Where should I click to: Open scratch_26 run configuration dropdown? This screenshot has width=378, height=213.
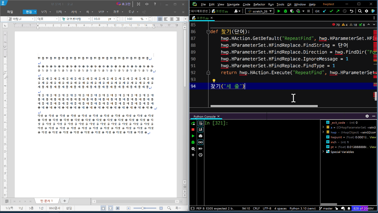coord(259,11)
